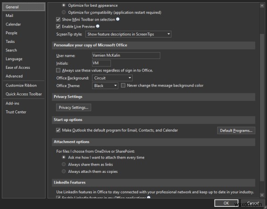This screenshot has width=267, height=209.
Task: Toggle the Enable Live Preview checkbox
Action: (58, 26)
